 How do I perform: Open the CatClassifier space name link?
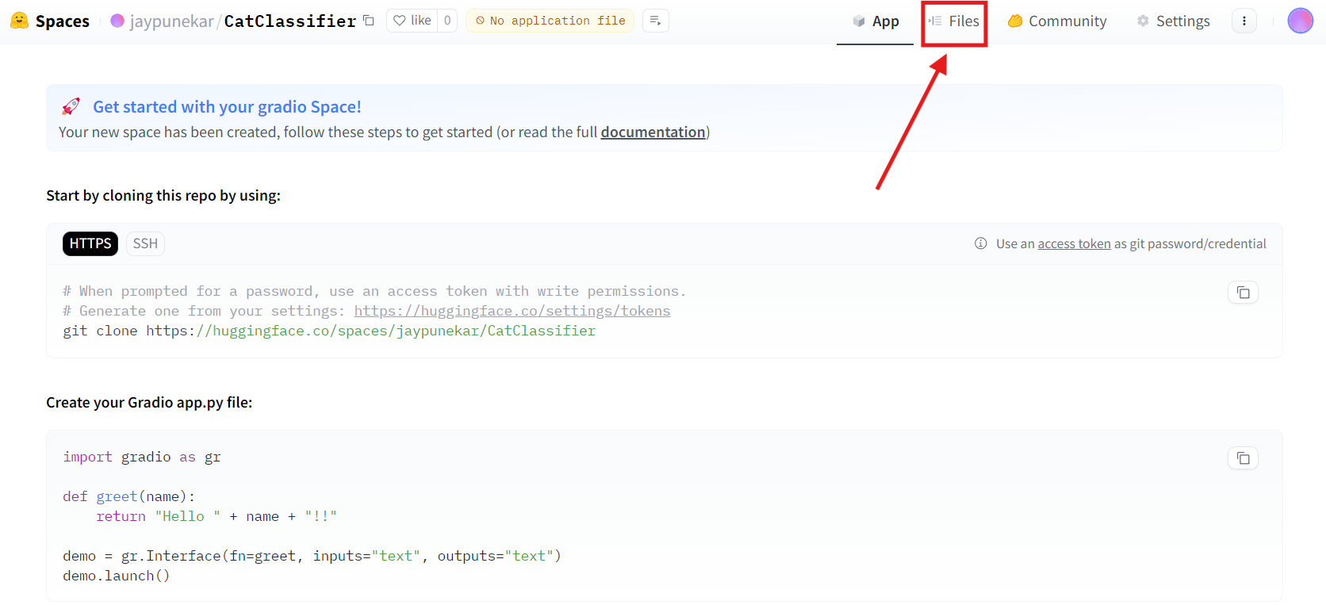click(x=290, y=21)
